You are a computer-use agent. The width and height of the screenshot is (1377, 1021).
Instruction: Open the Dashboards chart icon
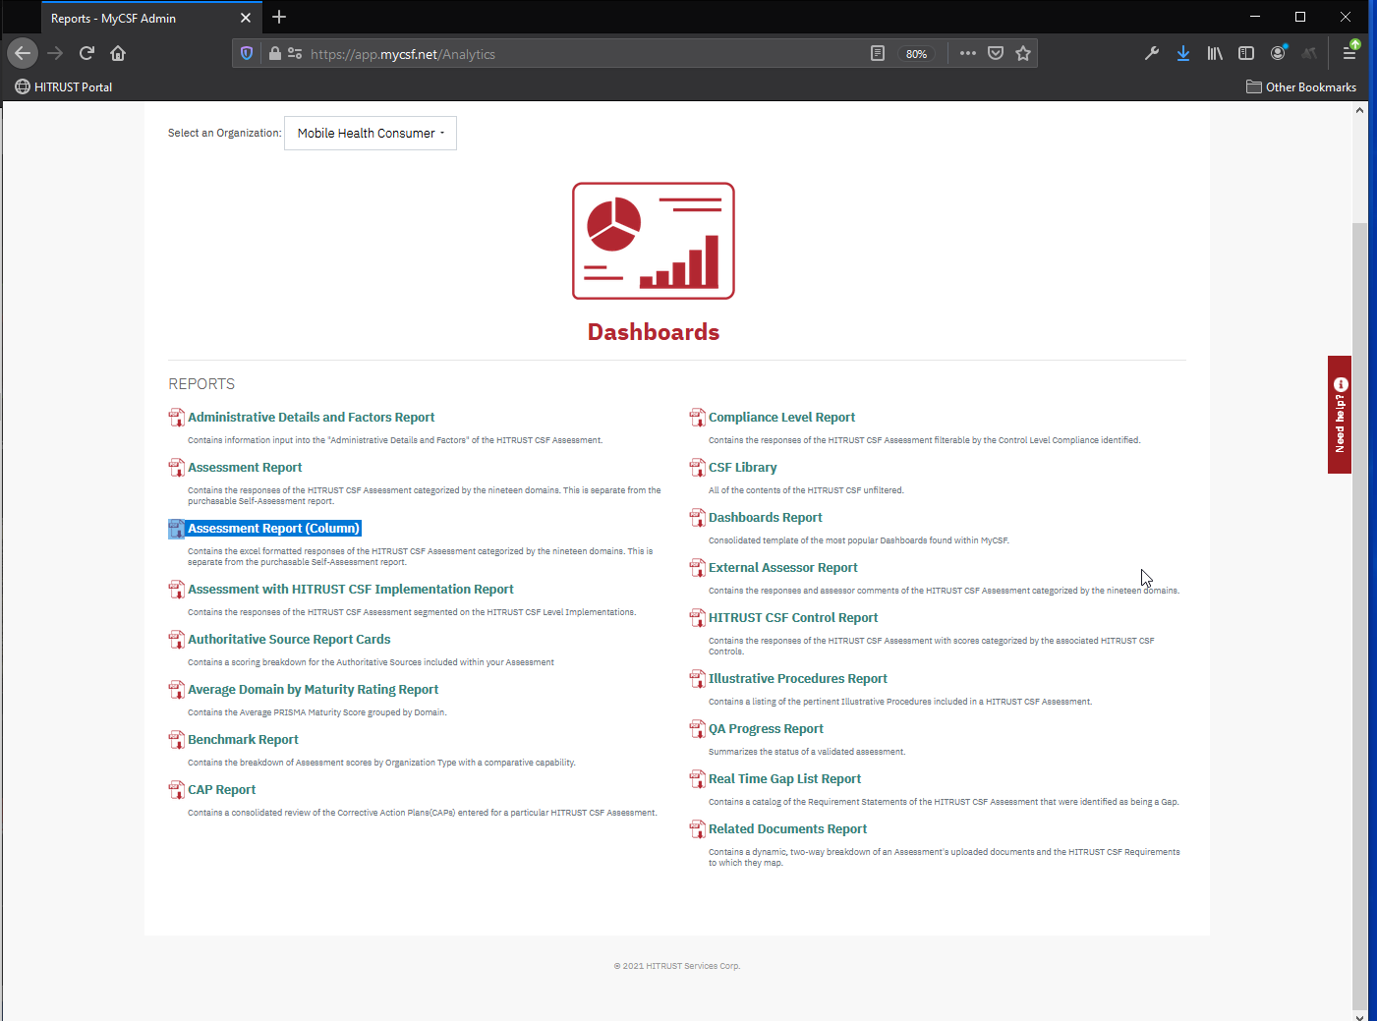[x=654, y=241]
